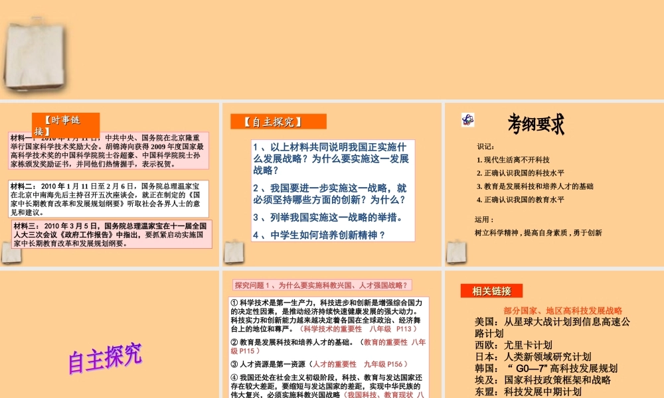Click the purple 自主探究 heading
Screen dimensions: 664x398
[x=106, y=358]
